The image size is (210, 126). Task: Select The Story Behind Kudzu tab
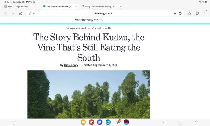point(59,7)
